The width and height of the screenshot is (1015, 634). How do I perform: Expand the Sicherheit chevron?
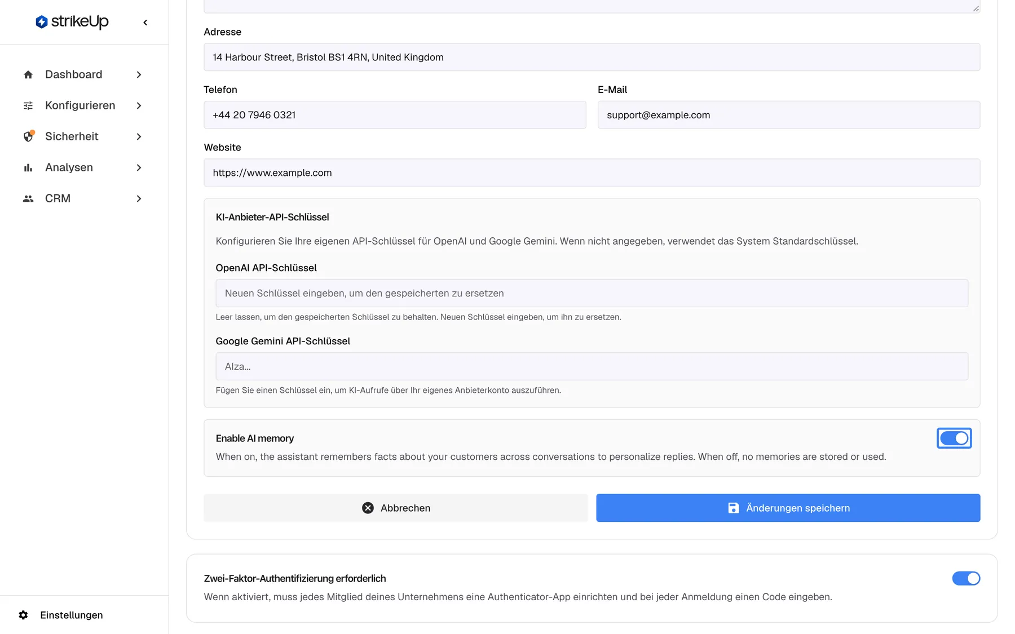[139, 136]
